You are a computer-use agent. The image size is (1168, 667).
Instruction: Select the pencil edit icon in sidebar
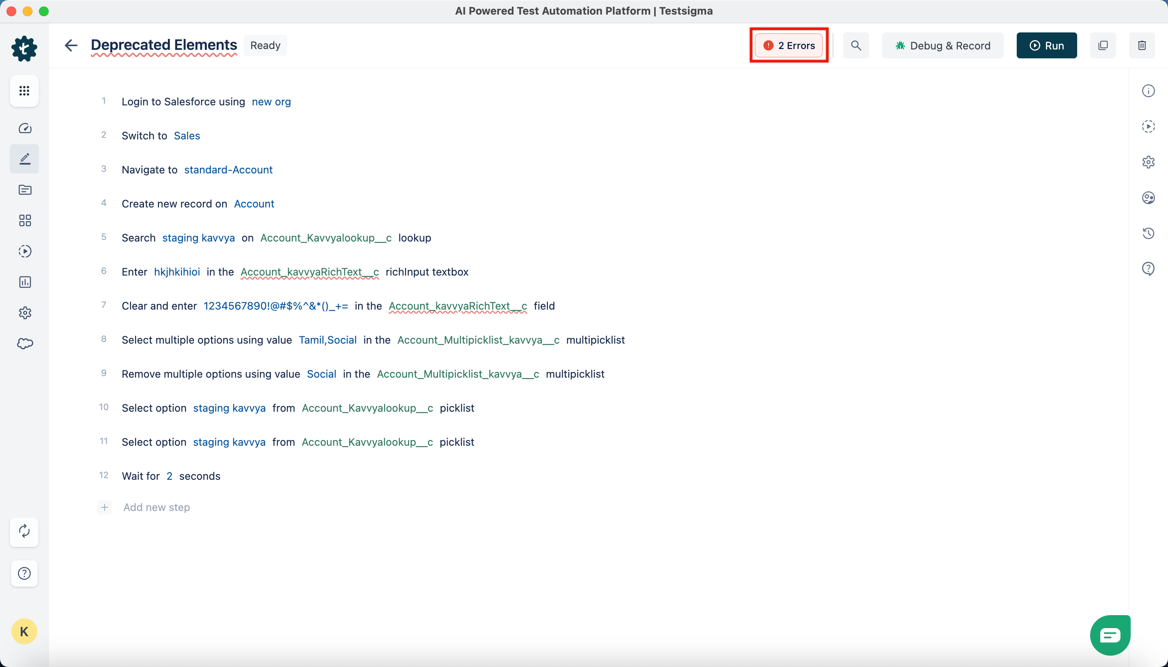pyautogui.click(x=25, y=159)
